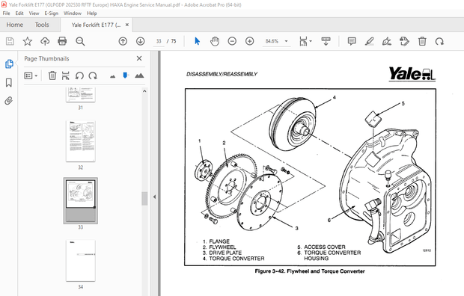Open thumbnails options dropdown menu

tap(31, 75)
